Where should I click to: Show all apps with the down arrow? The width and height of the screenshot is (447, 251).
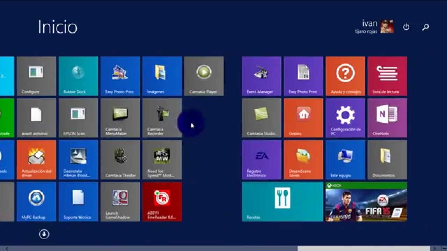[x=44, y=234]
